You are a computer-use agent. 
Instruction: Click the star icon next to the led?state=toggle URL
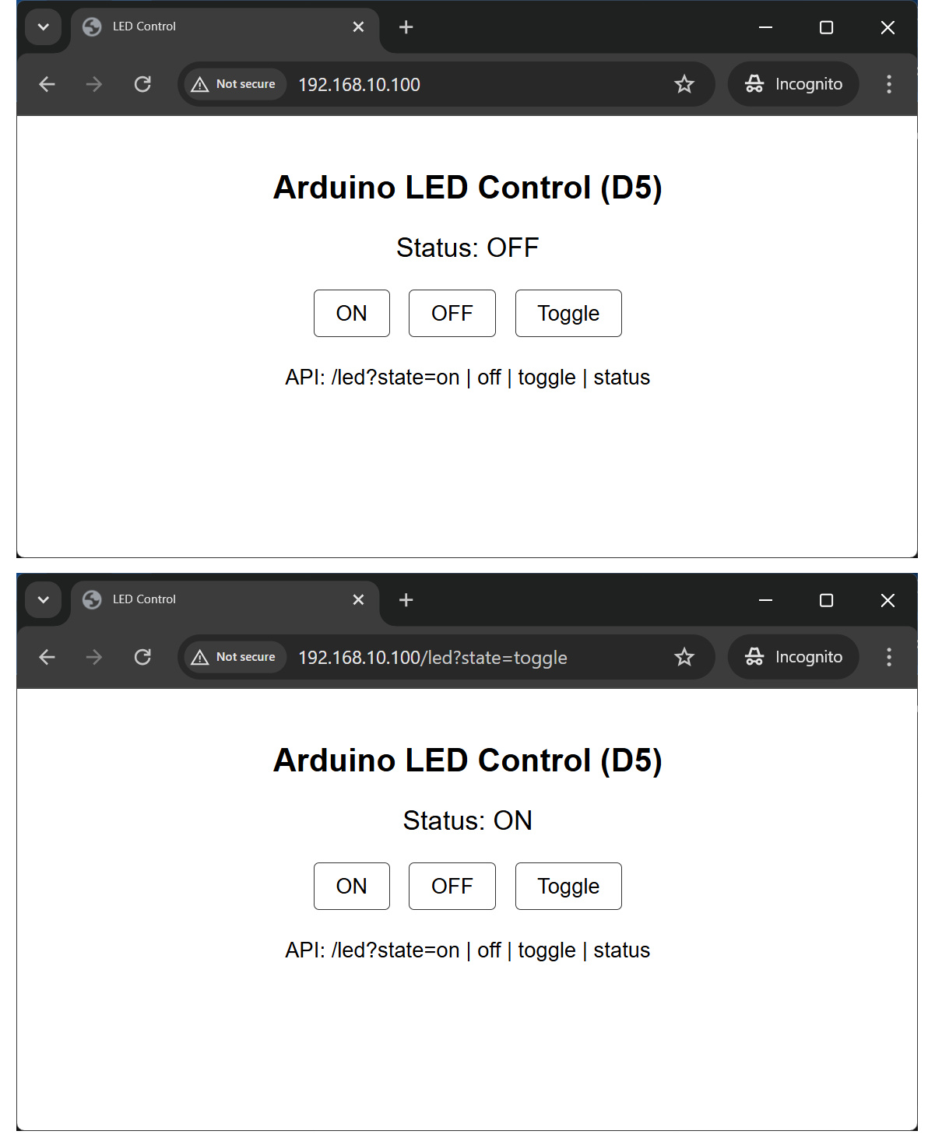pyautogui.click(x=684, y=657)
